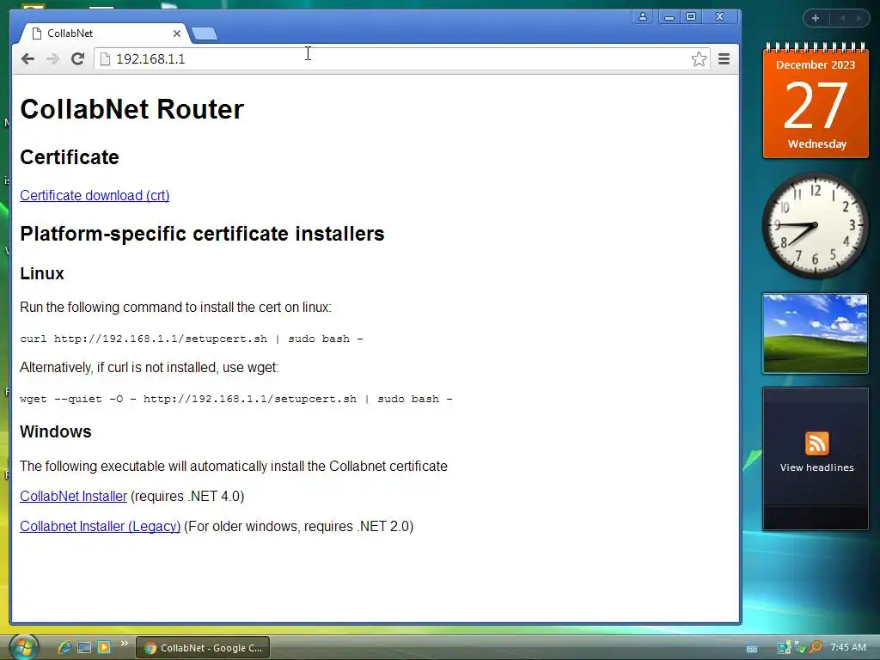Click the orange RSS feed icon
This screenshot has height=660, width=880.
coord(816,443)
